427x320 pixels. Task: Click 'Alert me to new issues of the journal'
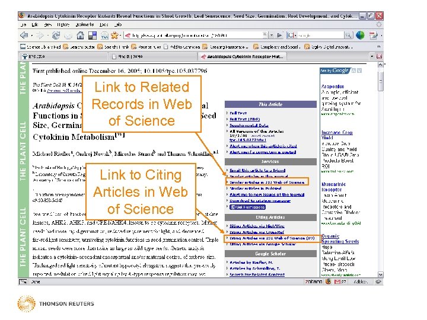(267, 194)
